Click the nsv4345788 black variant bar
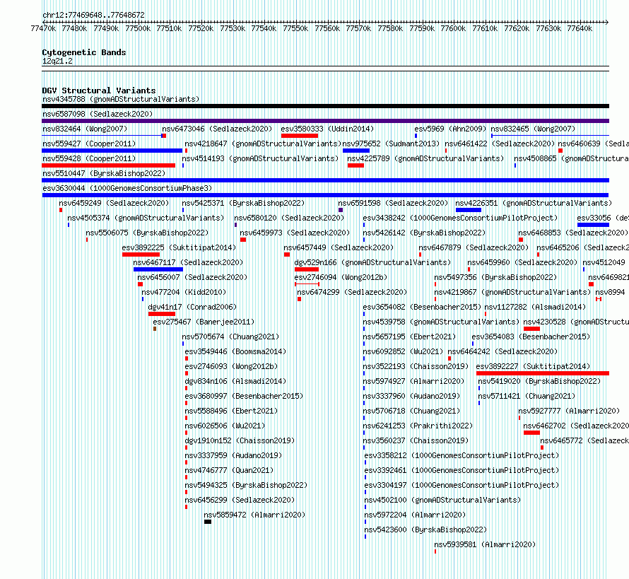Screen dimensions: 629x579 coord(325,106)
